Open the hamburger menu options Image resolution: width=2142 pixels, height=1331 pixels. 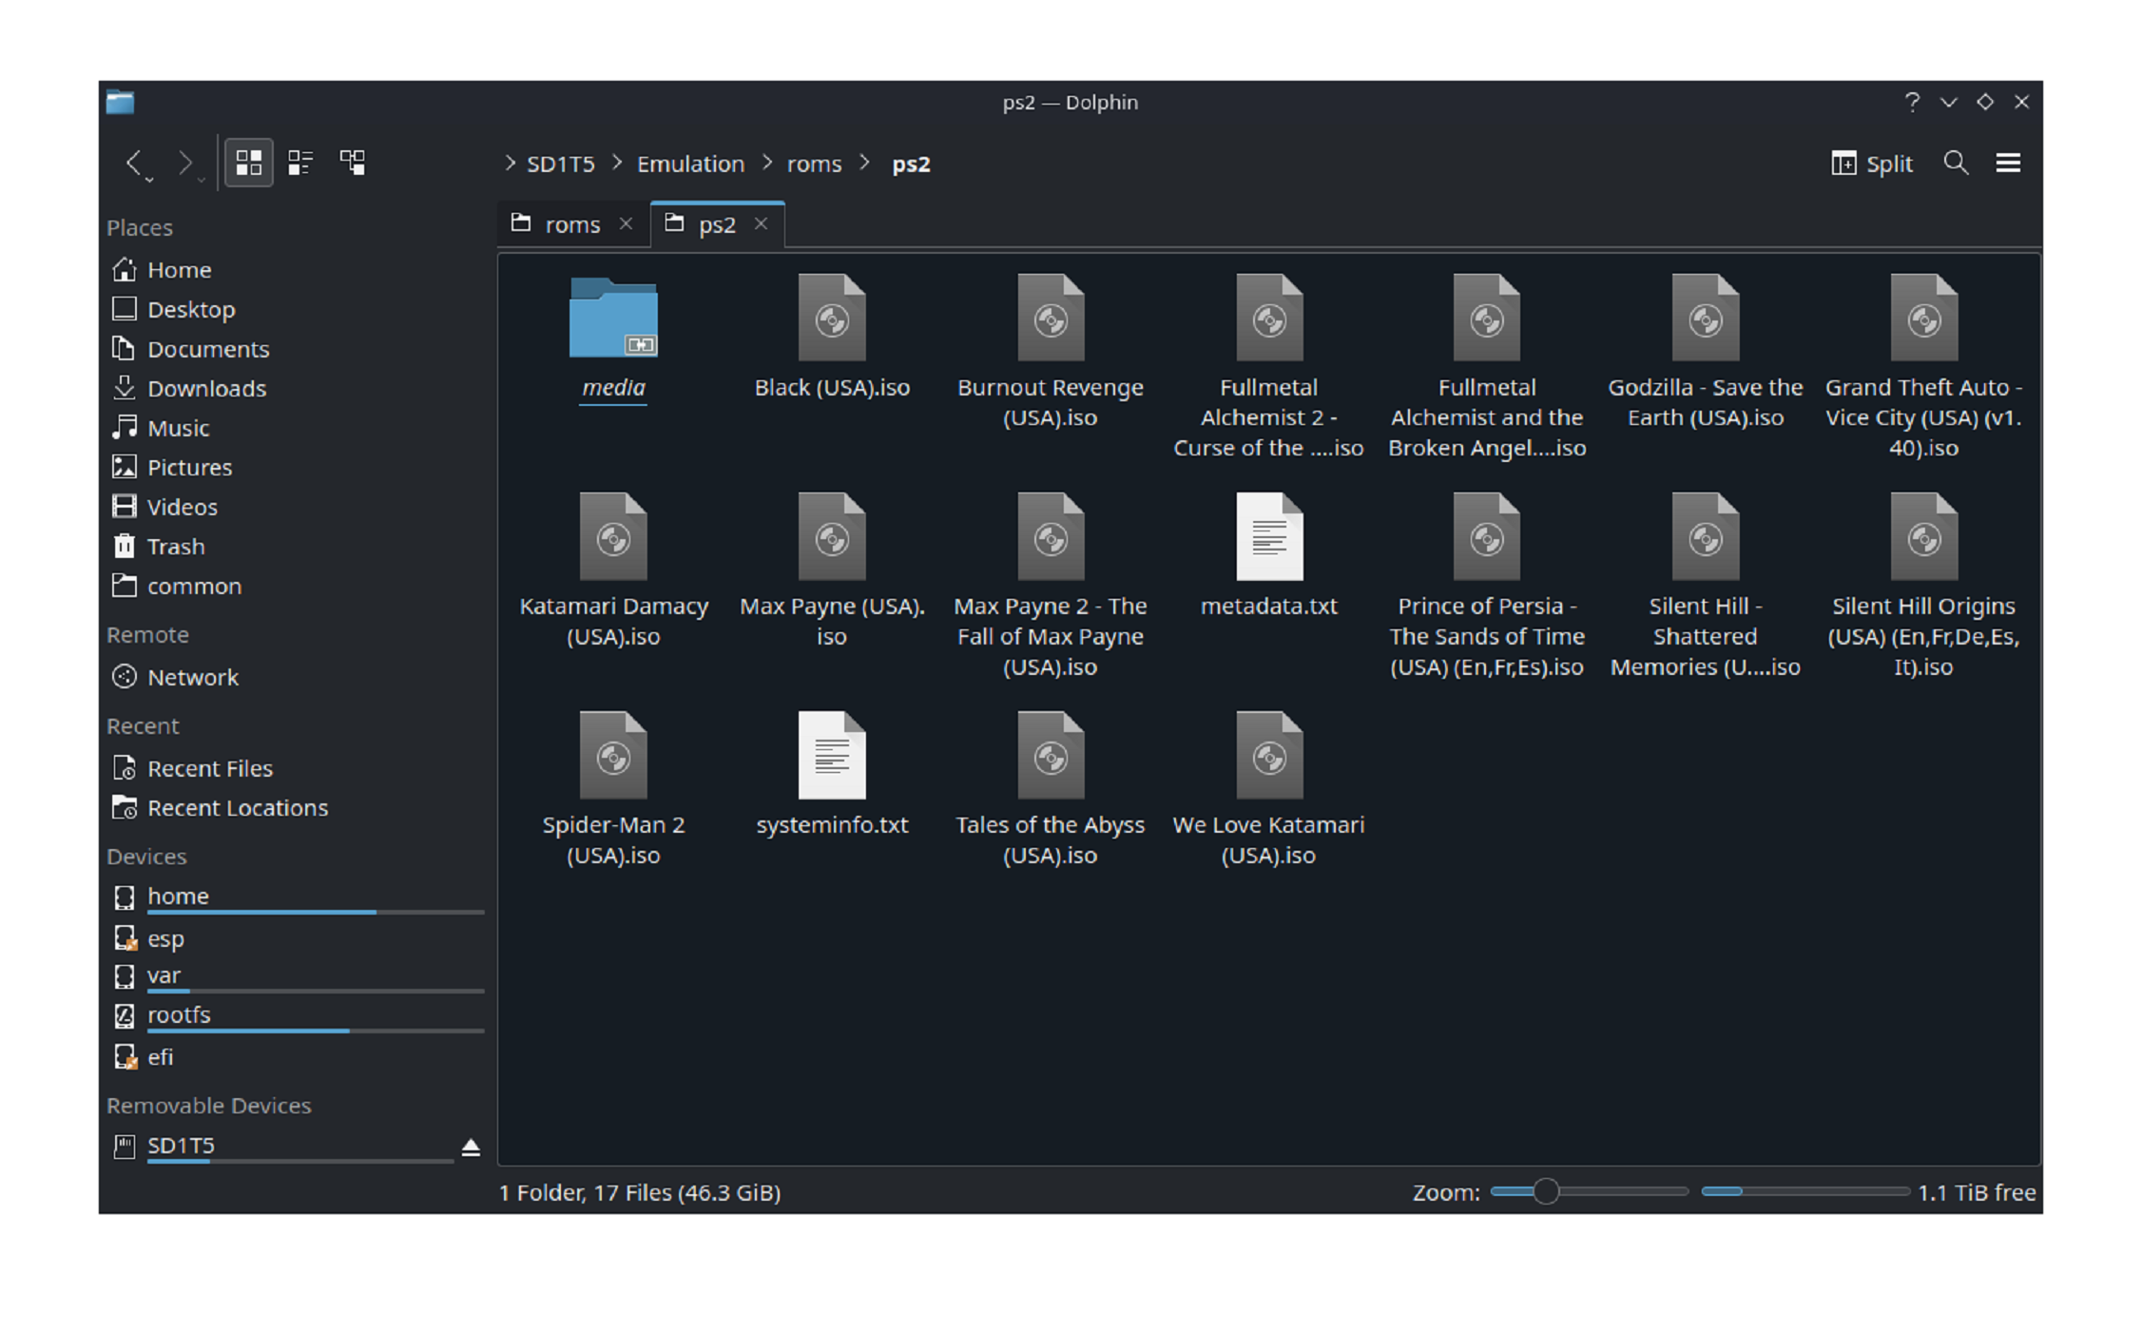(x=2009, y=161)
